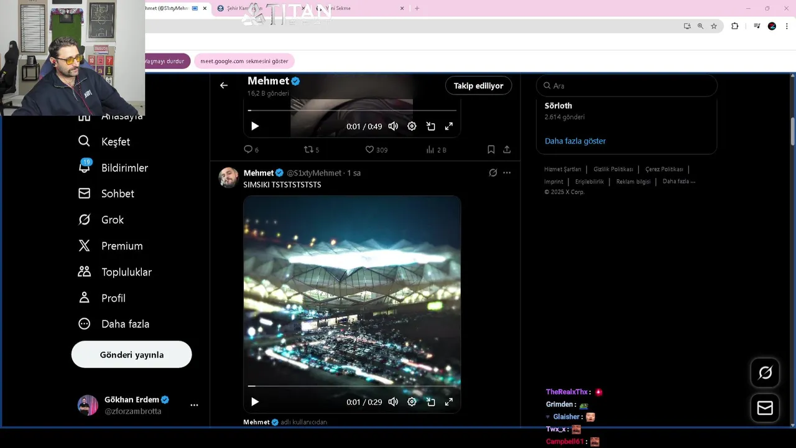Open settings gear on the top video
This screenshot has width=796, height=448.
point(412,126)
